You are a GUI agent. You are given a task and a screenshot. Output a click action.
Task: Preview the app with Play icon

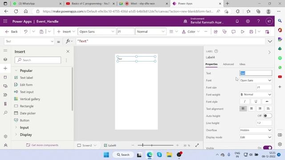click(242, 32)
